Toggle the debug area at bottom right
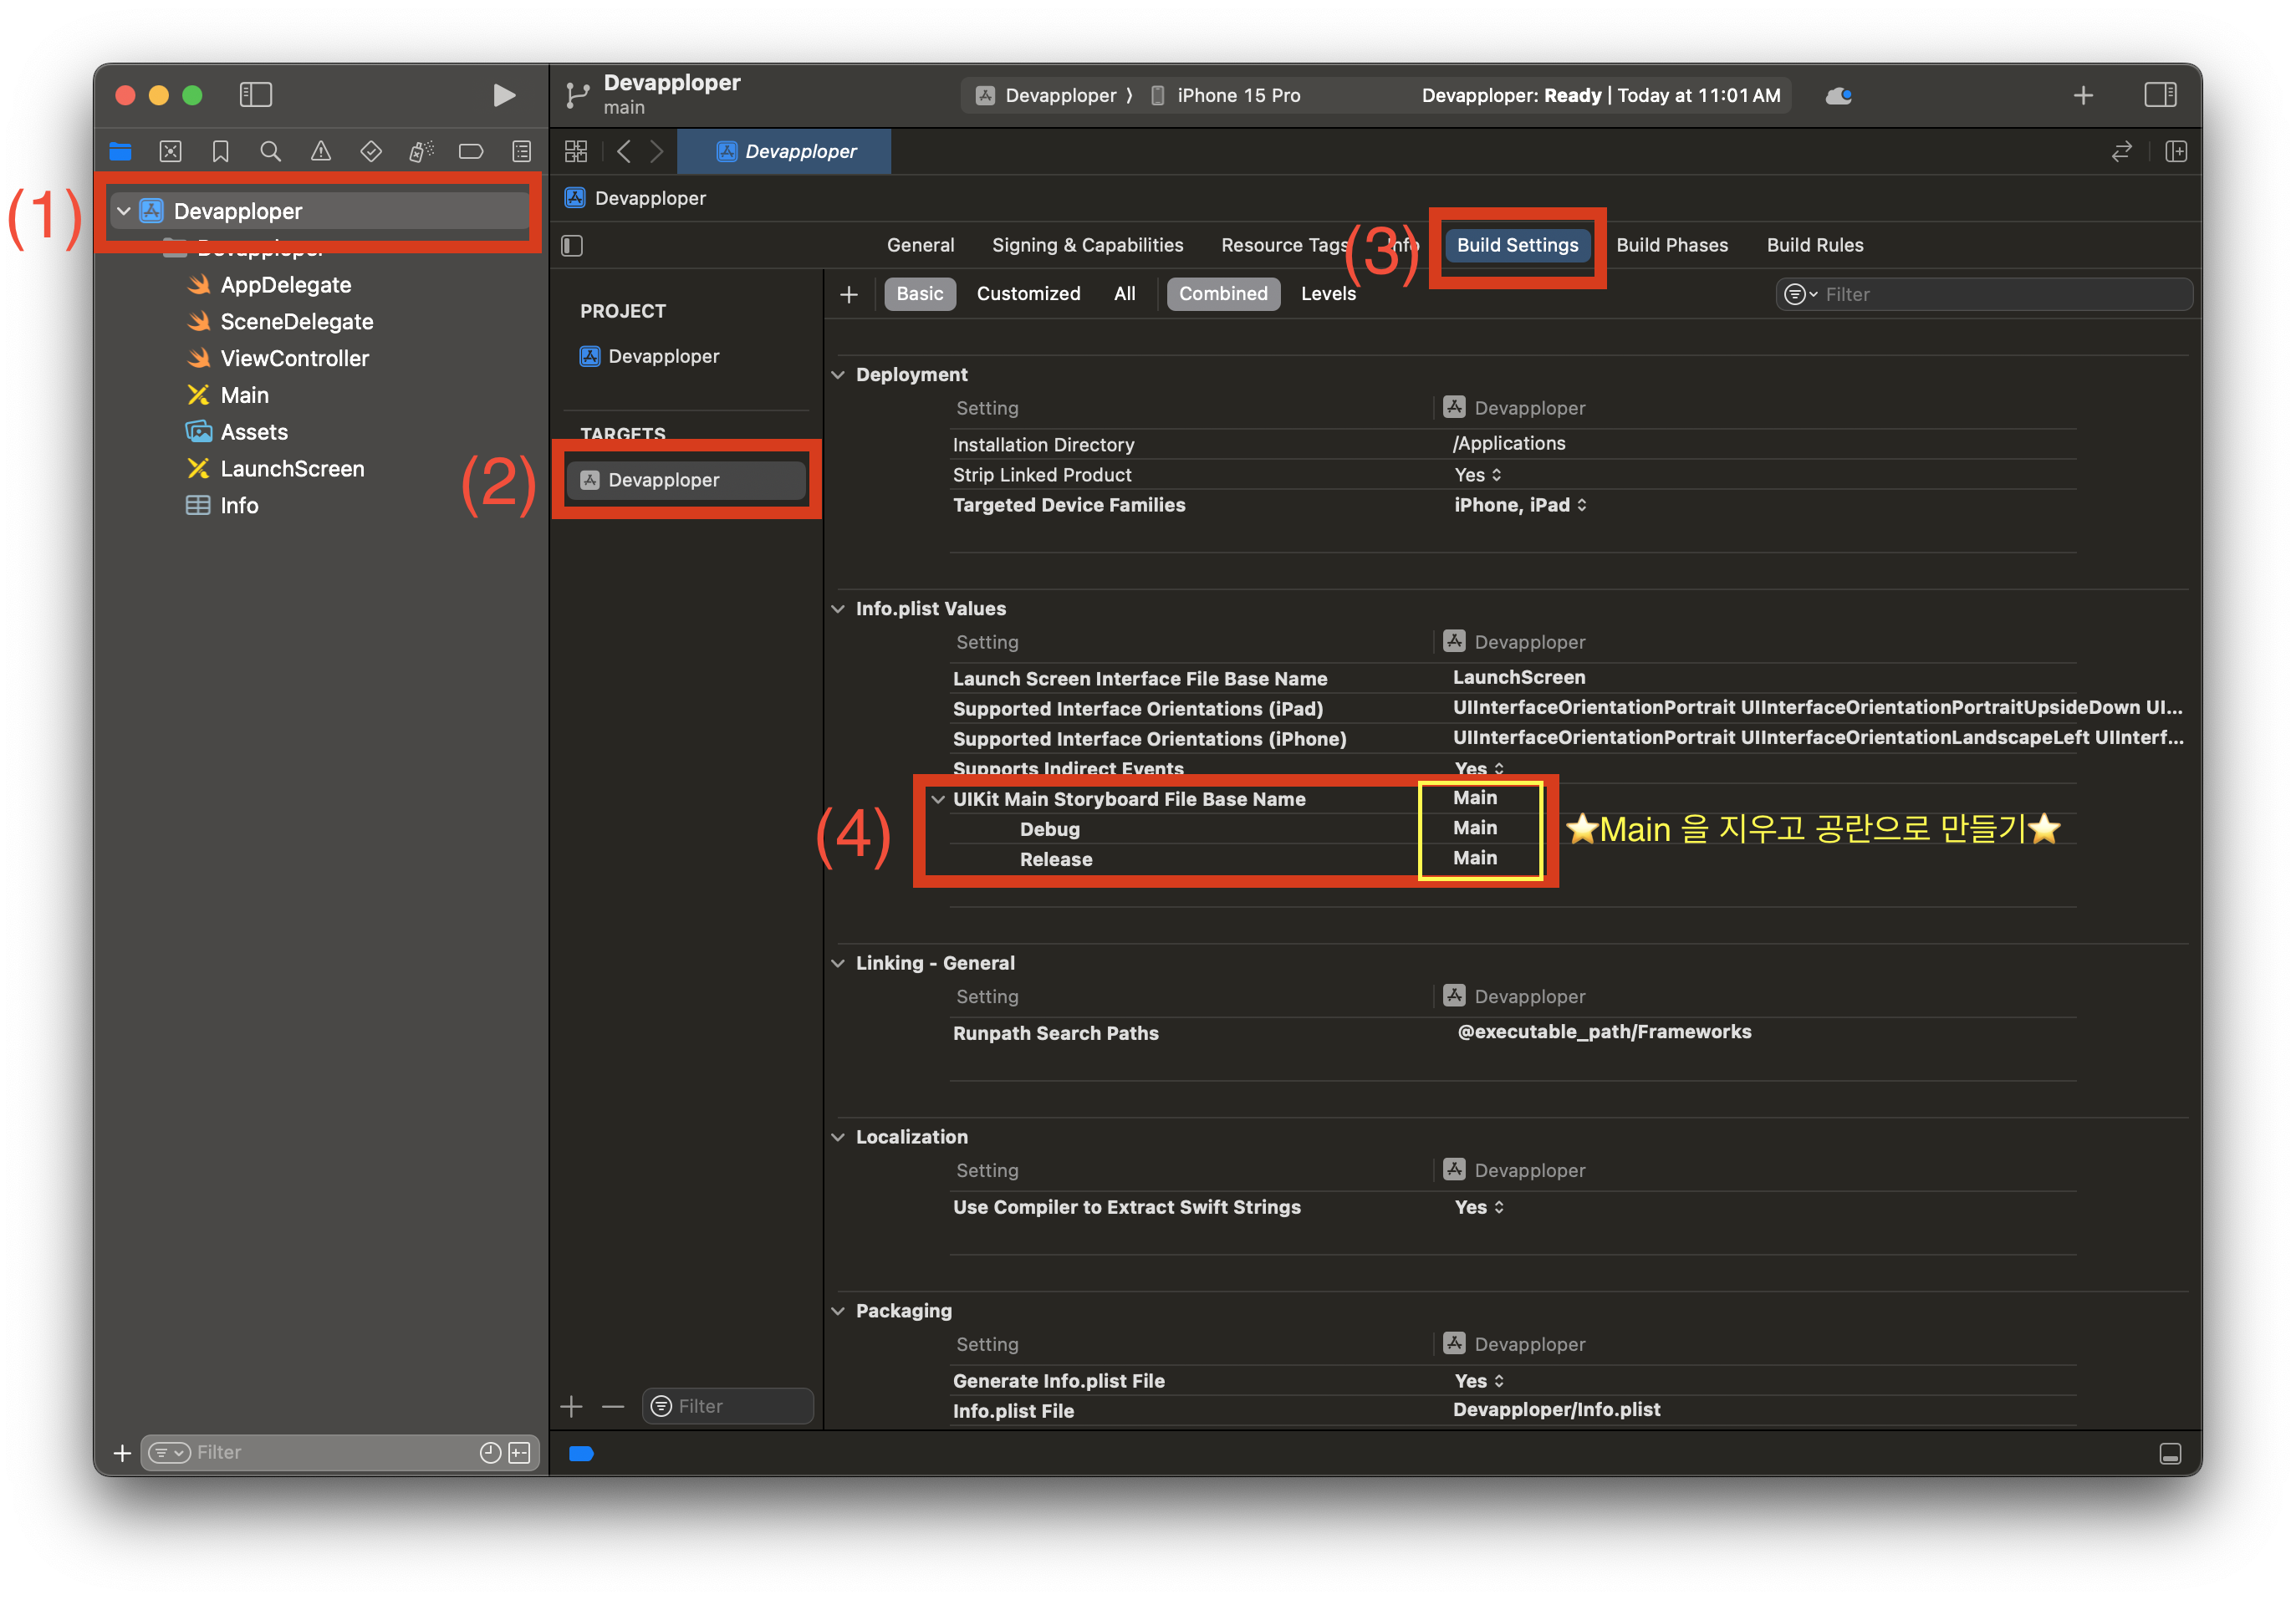 tap(2170, 1453)
